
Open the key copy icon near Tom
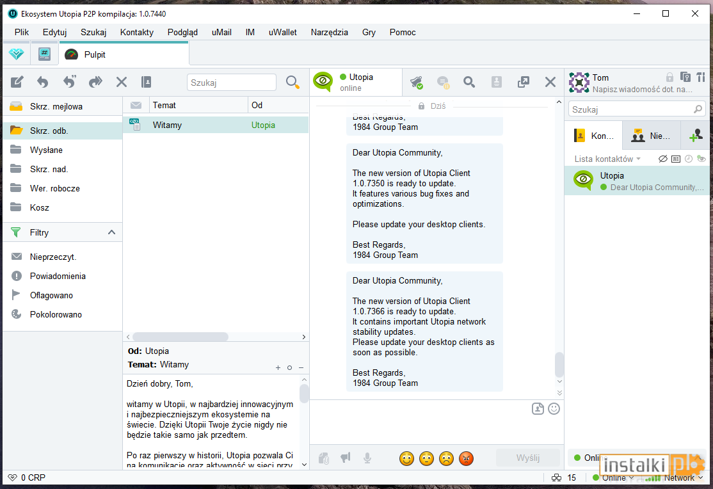[685, 77]
